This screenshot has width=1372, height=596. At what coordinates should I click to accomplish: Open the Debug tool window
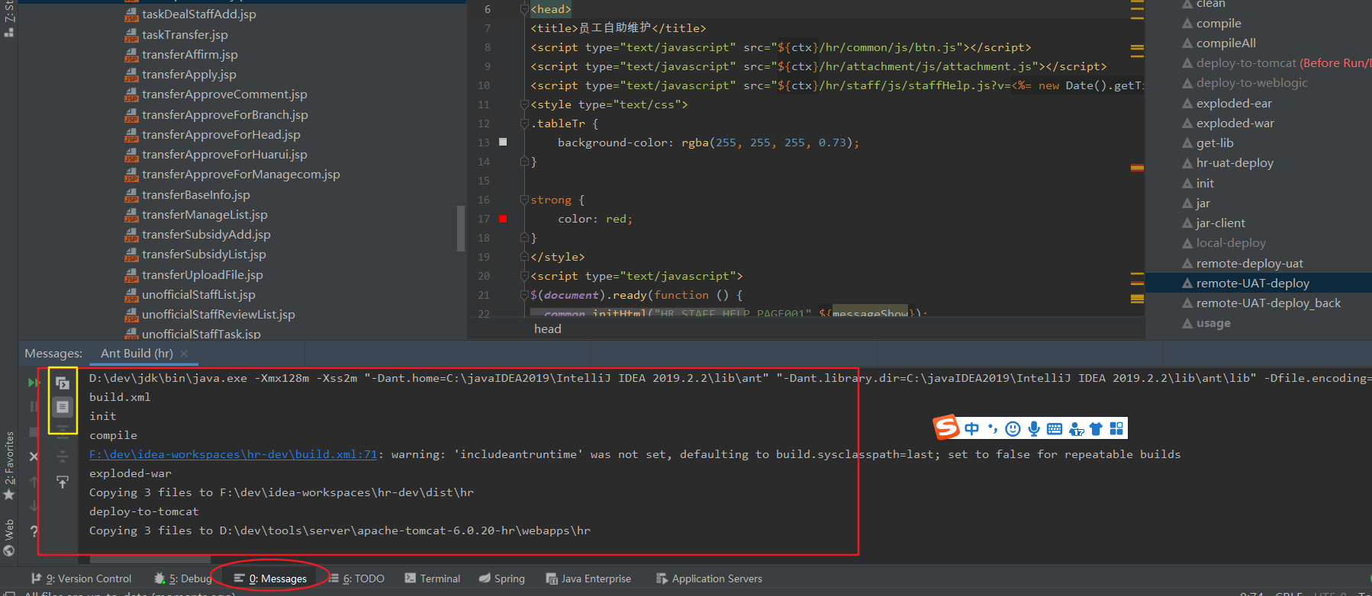pyautogui.click(x=183, y=579)
